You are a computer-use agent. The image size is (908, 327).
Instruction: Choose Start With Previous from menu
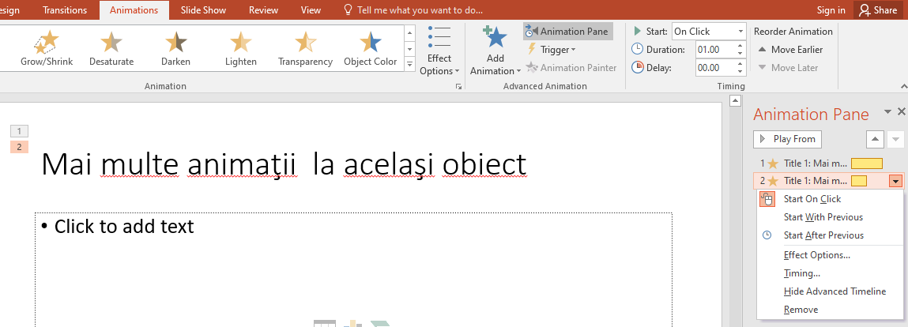[x=823, y=217]
